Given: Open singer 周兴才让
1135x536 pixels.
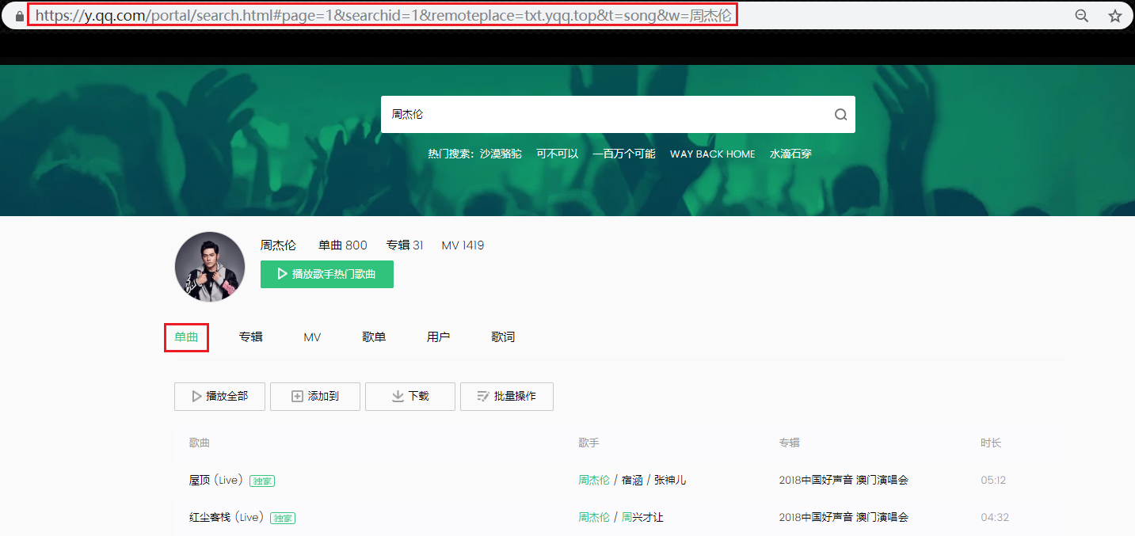Looking at the screenshot, I should 642,517.
